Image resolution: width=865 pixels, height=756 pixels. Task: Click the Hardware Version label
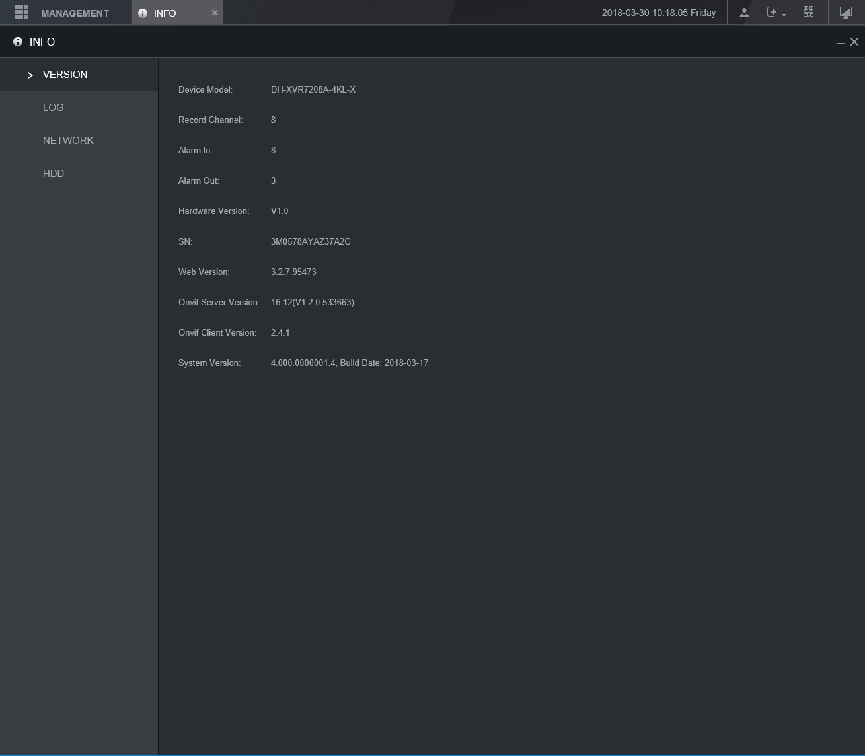pyautogui.click(x=214, y=211)
